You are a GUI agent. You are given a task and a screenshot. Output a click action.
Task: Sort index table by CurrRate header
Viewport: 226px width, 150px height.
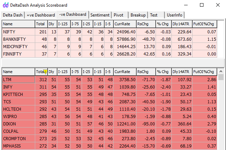pos(125,24)
